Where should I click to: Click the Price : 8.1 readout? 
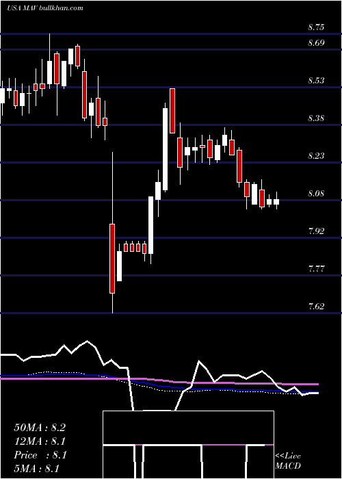[x=40, y=455]
